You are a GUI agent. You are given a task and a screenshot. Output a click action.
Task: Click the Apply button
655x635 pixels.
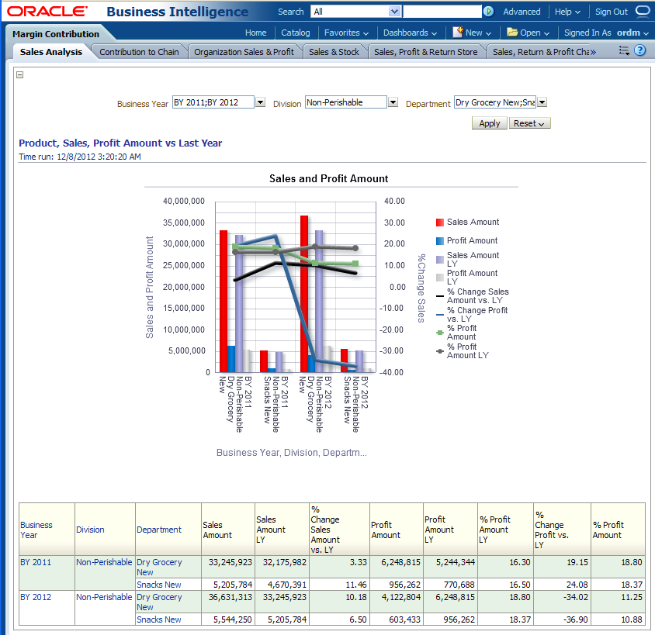(489, 123)
